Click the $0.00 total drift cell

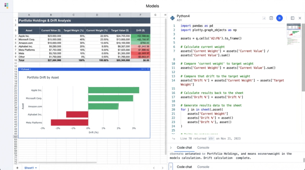point(140,60)
